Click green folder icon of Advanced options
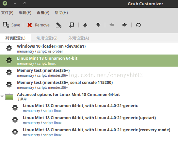The image size is (178, 143). (9, 96)
